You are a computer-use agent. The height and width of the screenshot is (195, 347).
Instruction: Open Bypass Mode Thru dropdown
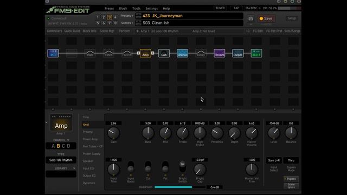click(x=291, y=160)
